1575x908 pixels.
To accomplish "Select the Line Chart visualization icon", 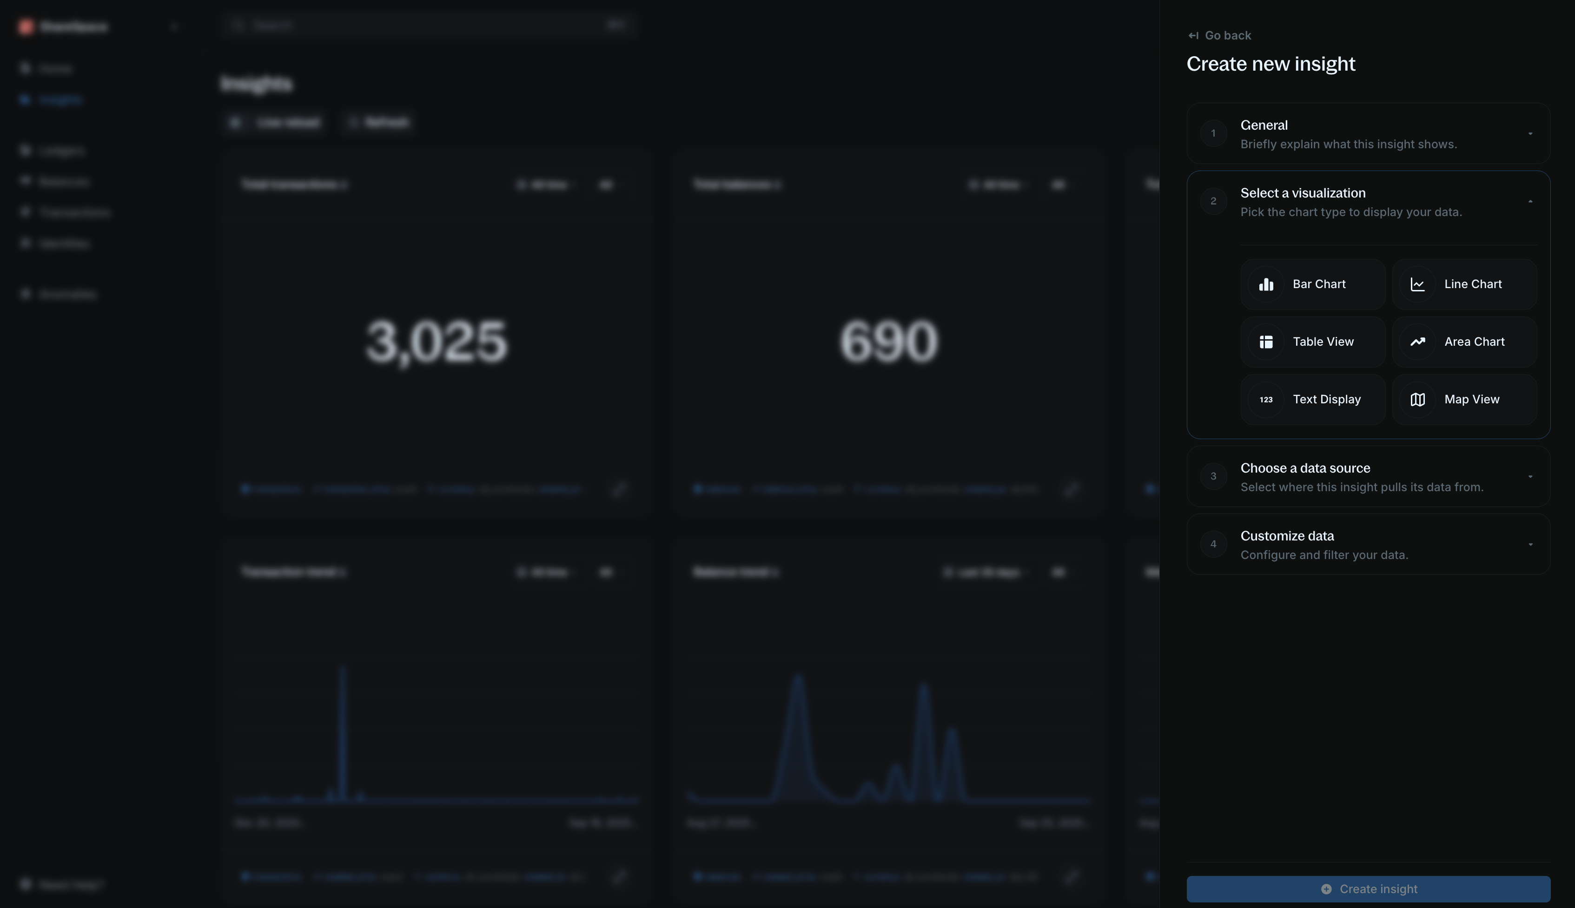I will (x=1418, y=284).
